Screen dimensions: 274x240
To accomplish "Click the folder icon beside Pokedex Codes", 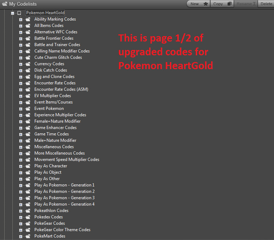I will 28,217.
